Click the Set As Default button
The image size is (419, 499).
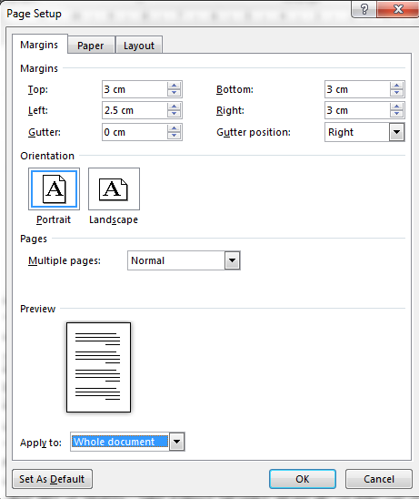click(52, 479)
